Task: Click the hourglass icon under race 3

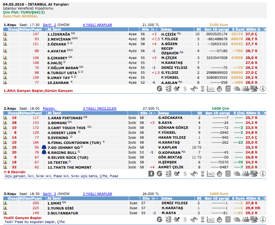Action: pyautogui.click(x=202, y=219)
